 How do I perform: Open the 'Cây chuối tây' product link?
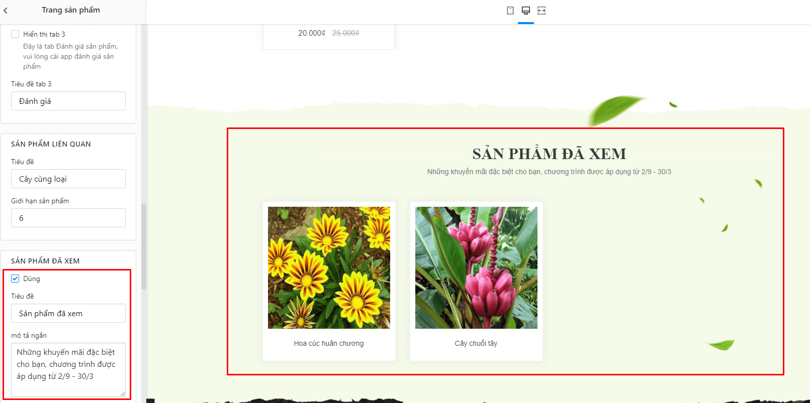pos(476,343)
